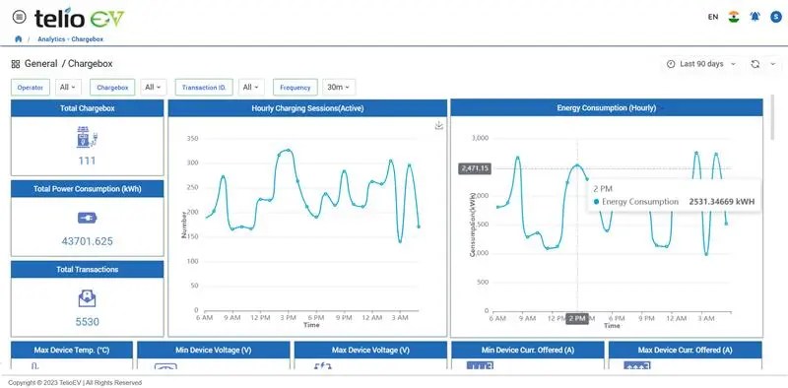Open the Chargebox All dropdown
The height and width of the screenshot is (388, 788).
[153, 87]
